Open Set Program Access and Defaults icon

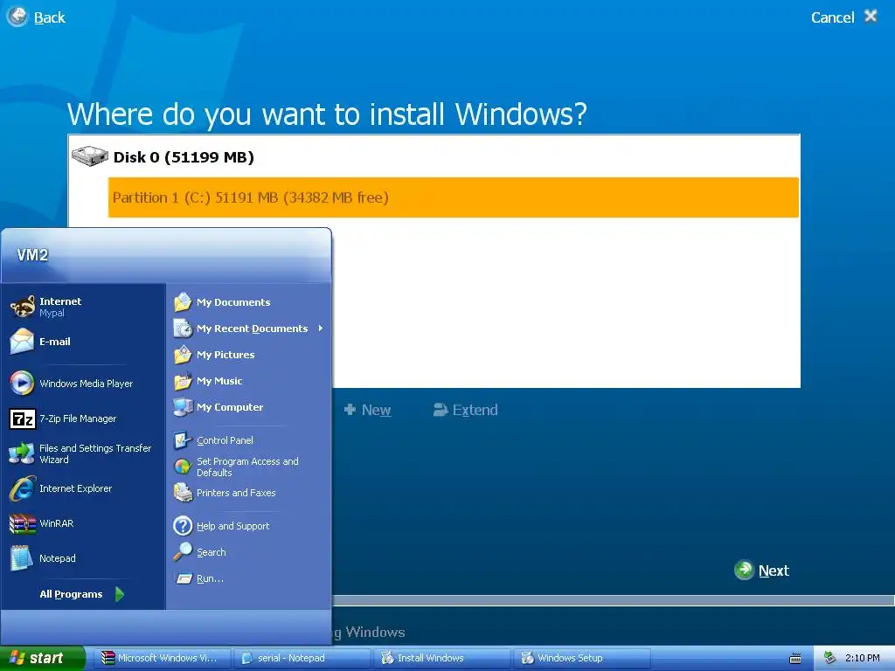tap(183, 467)
